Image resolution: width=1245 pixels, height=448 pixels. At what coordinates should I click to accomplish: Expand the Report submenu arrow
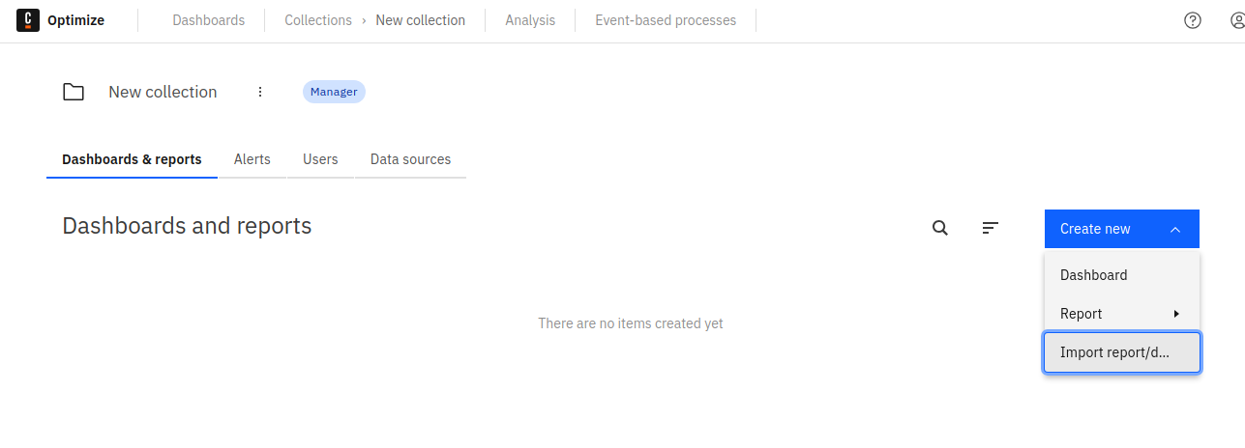point(1176,314)
